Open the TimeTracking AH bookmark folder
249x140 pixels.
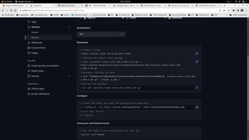click(x=158, y=15)
